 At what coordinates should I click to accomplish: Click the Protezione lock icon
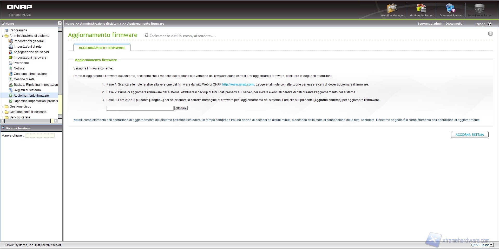11,63
